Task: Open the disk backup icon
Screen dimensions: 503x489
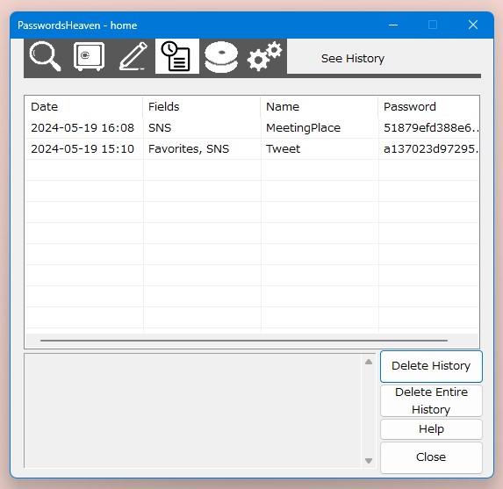Action: pos(221,57)
